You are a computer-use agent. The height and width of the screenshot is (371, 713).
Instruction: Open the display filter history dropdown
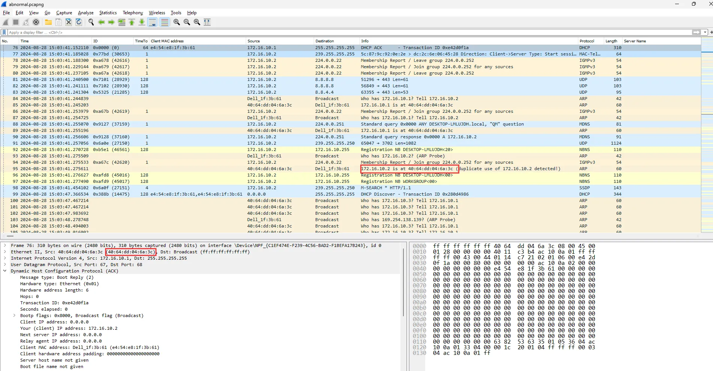click(705, 32)
